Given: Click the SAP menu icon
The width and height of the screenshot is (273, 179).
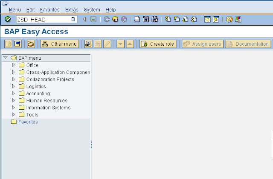Looking at the screenshot, I should (x=17, y=44).
